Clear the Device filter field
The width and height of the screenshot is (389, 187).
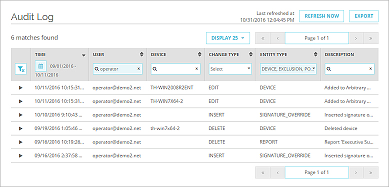[196, 69]
